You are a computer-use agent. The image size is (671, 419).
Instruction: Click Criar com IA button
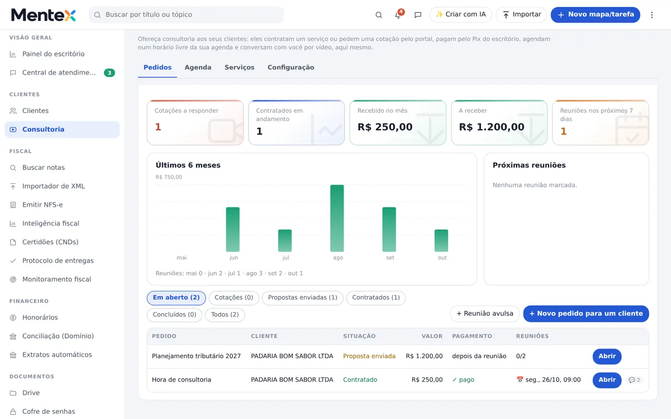point(461,15)
